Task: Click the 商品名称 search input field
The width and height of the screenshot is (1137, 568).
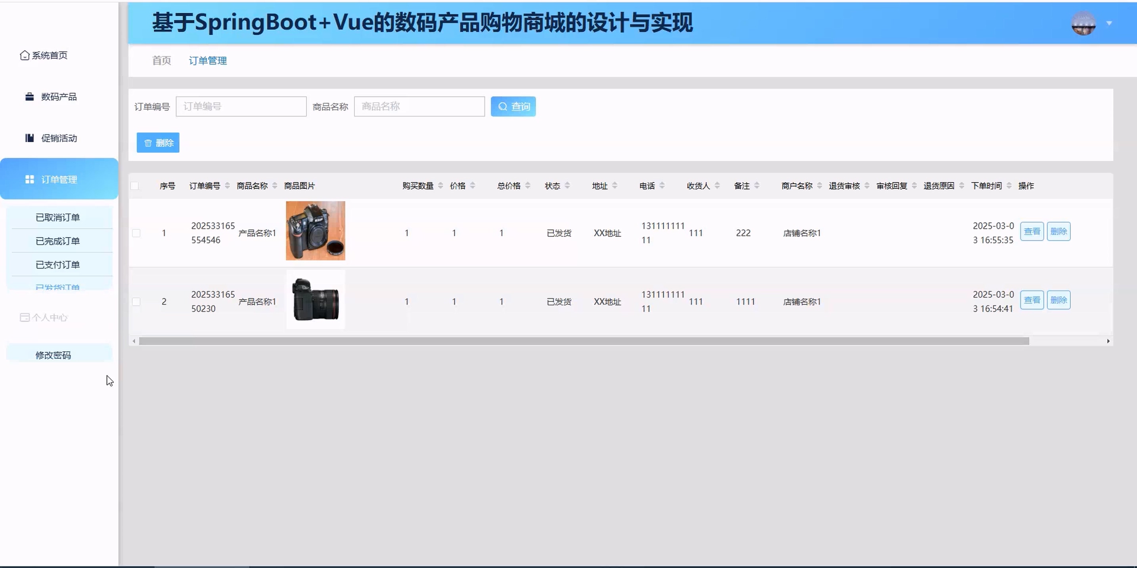Action: [419, 106]
